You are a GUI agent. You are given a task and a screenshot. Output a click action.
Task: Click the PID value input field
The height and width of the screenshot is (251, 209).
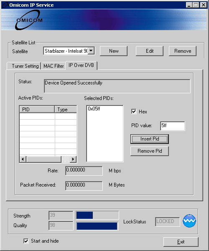click(x=172, y=126)
